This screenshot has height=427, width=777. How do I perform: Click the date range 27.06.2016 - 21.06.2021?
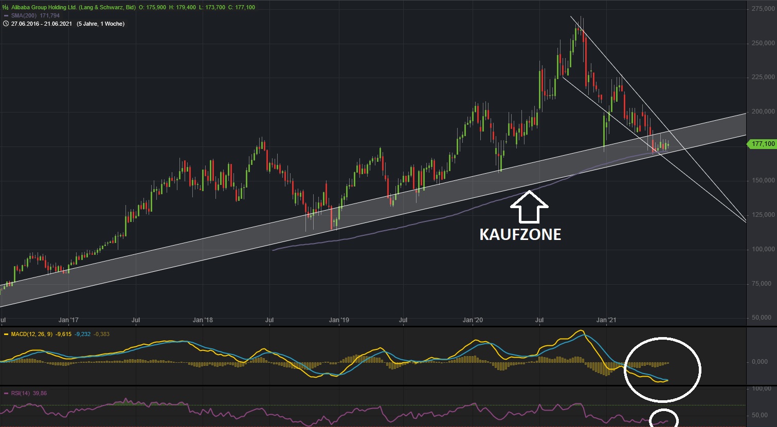click(42, 24)
